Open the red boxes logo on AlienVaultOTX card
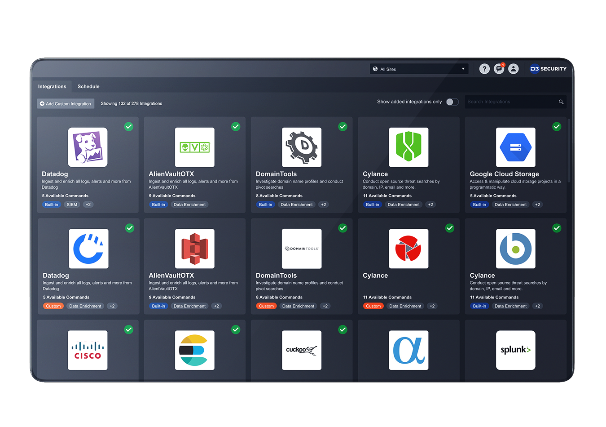This screenshot has height=427, width=606. pos(194,249)
